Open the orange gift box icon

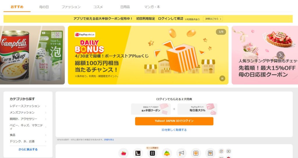click(x=196, y=153)
